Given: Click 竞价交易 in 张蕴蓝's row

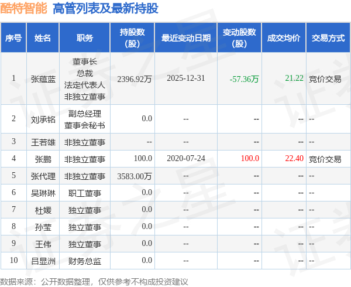Looking at the screenshot, I should coord(325,79).
